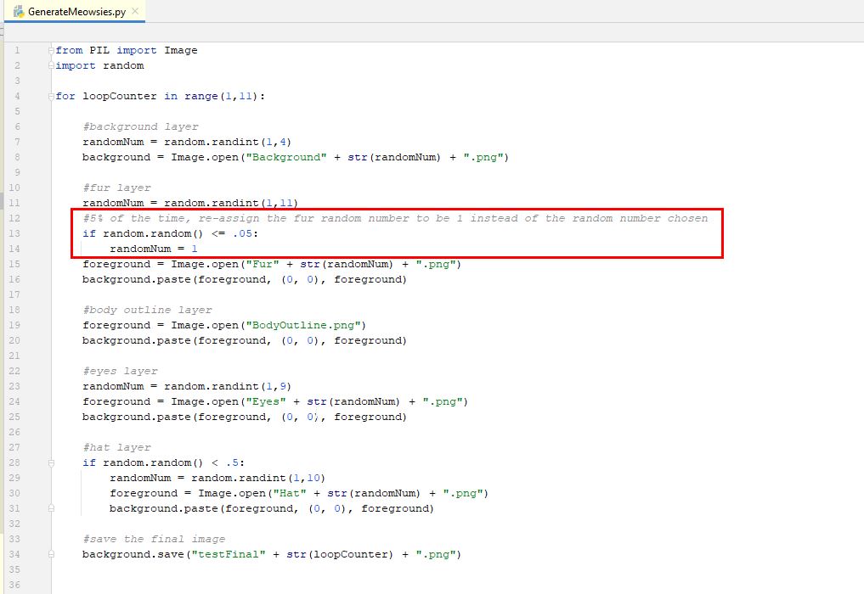Click the Python file icon on GenerateMeowsies.py tab

pos(19,11)
